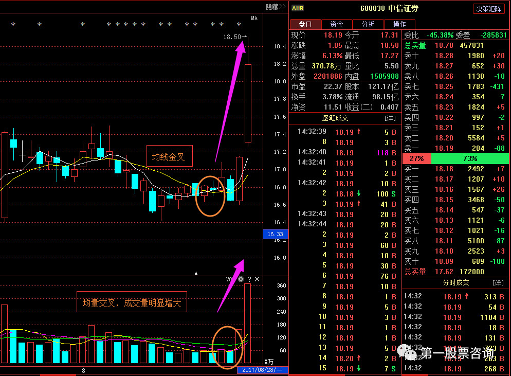511x376 pixels.
Task: Open [详] link beside 分时成交
Action: coord(498,283)
